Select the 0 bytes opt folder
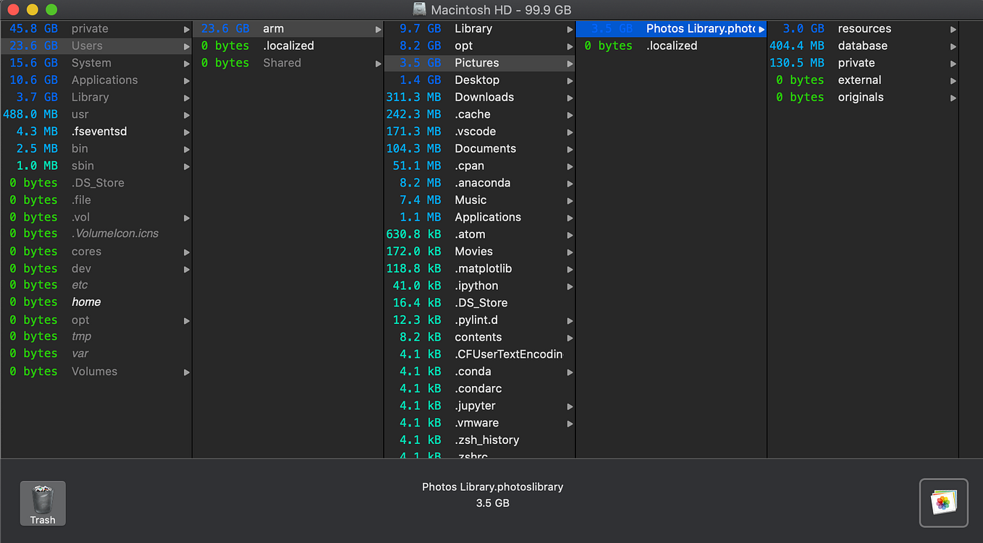Screen dimensions: 983x543 (96, 320)
